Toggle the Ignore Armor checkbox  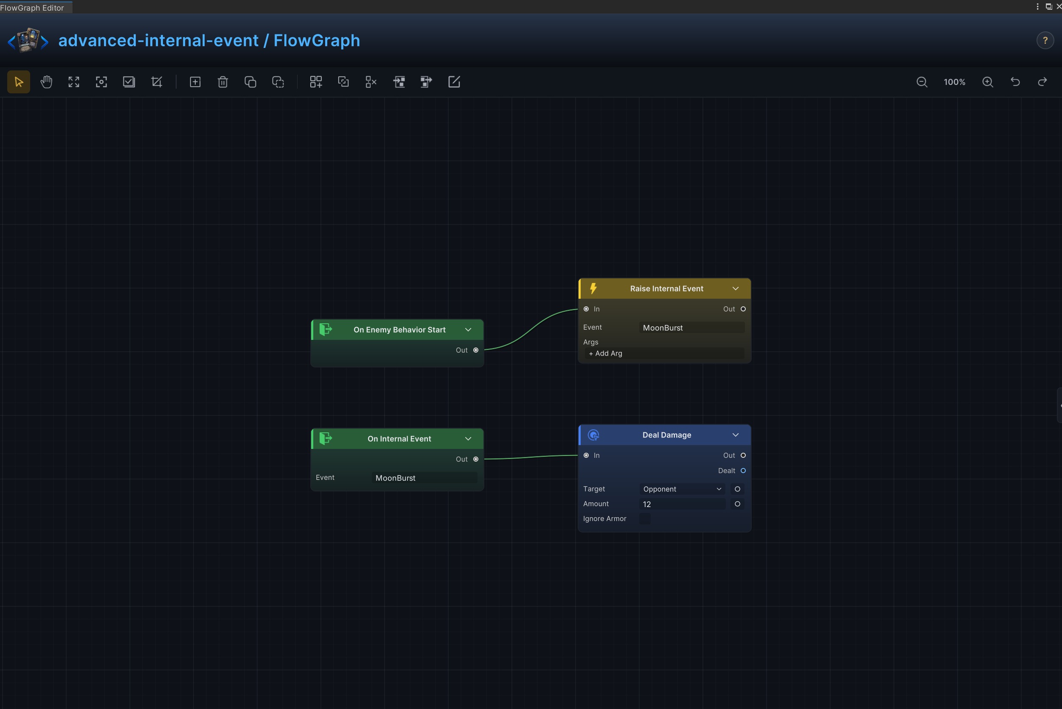pyautogui.click(x=645, y=518)
